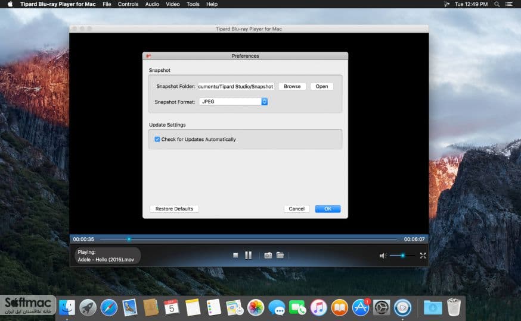The image size is (521, 321).
Task: Open the Apple menu
Action: tap(10, 4)
